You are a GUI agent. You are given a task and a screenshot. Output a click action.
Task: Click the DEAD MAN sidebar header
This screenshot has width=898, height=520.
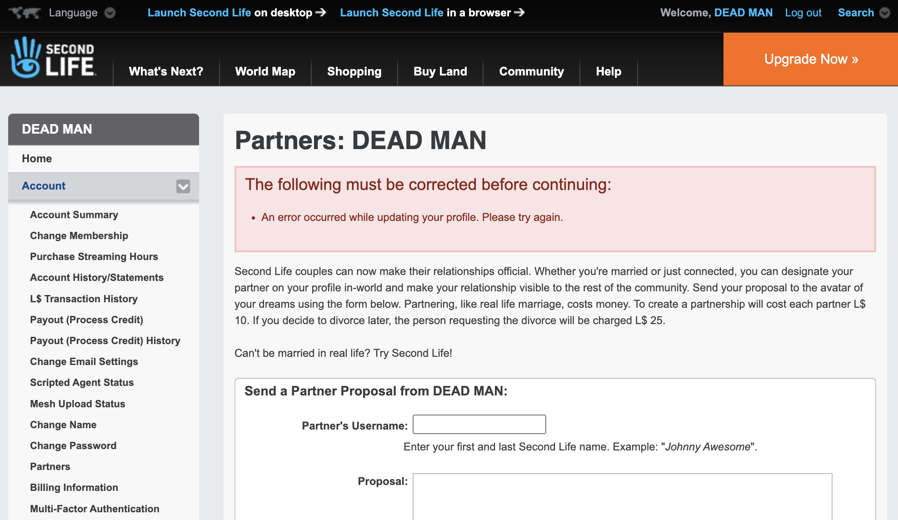(104, 129)
